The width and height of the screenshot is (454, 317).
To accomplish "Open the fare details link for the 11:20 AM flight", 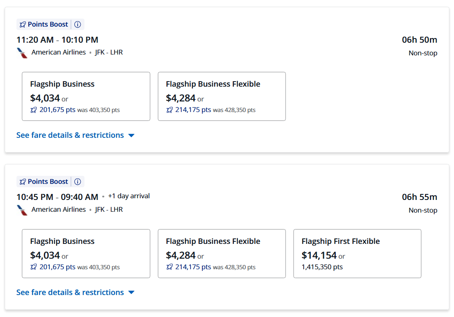I will pos(70,135).
